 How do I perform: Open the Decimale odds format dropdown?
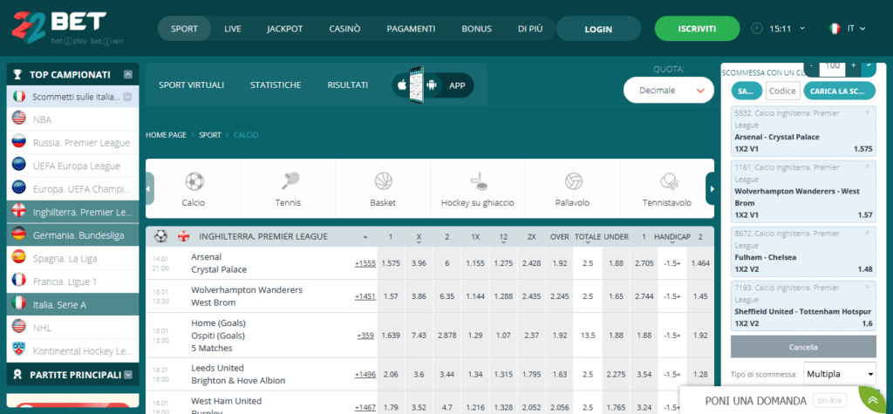[x=668, y=90]
